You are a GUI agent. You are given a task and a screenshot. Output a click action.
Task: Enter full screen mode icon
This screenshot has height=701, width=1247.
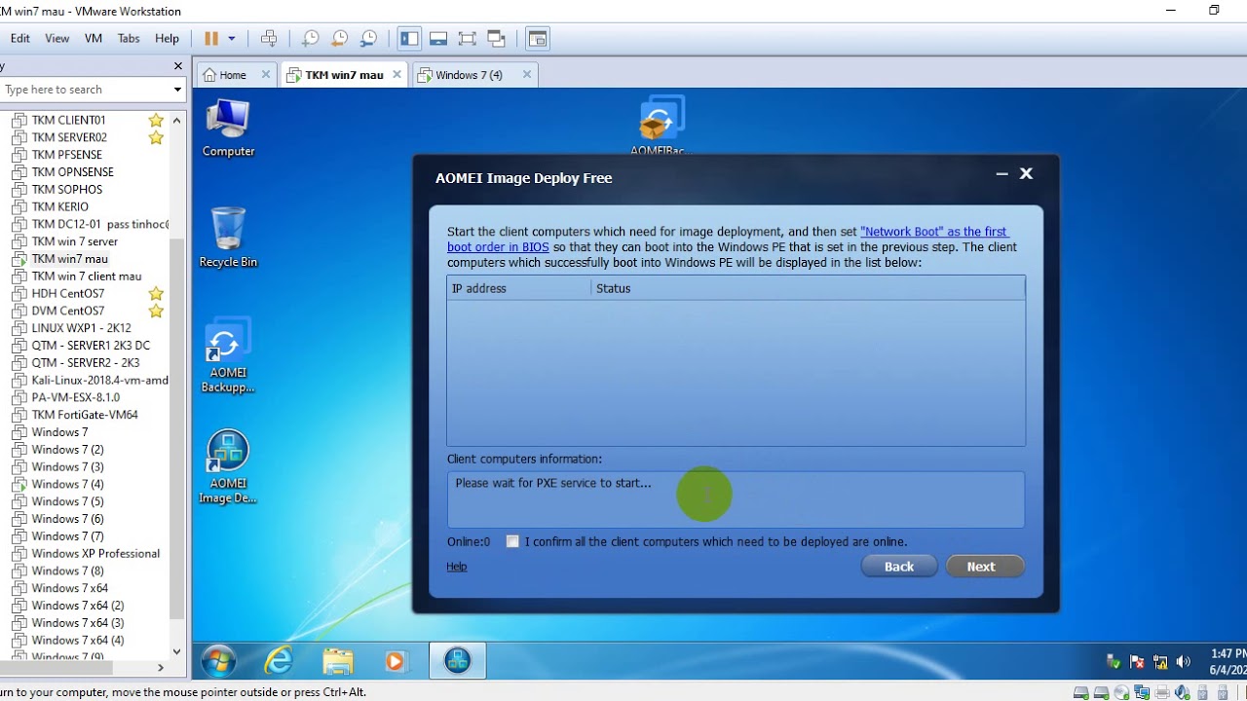tap(468, 39)
